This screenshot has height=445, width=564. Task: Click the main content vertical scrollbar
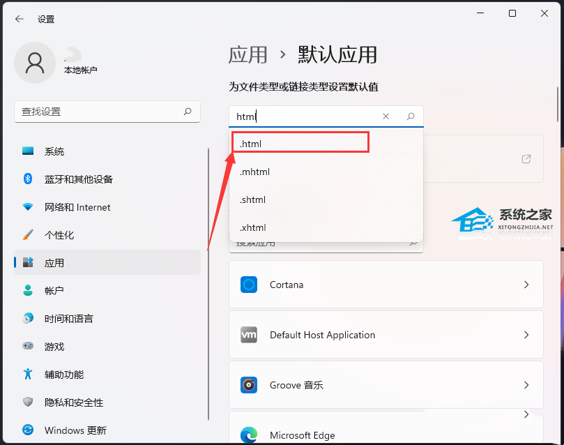[558, 105]
